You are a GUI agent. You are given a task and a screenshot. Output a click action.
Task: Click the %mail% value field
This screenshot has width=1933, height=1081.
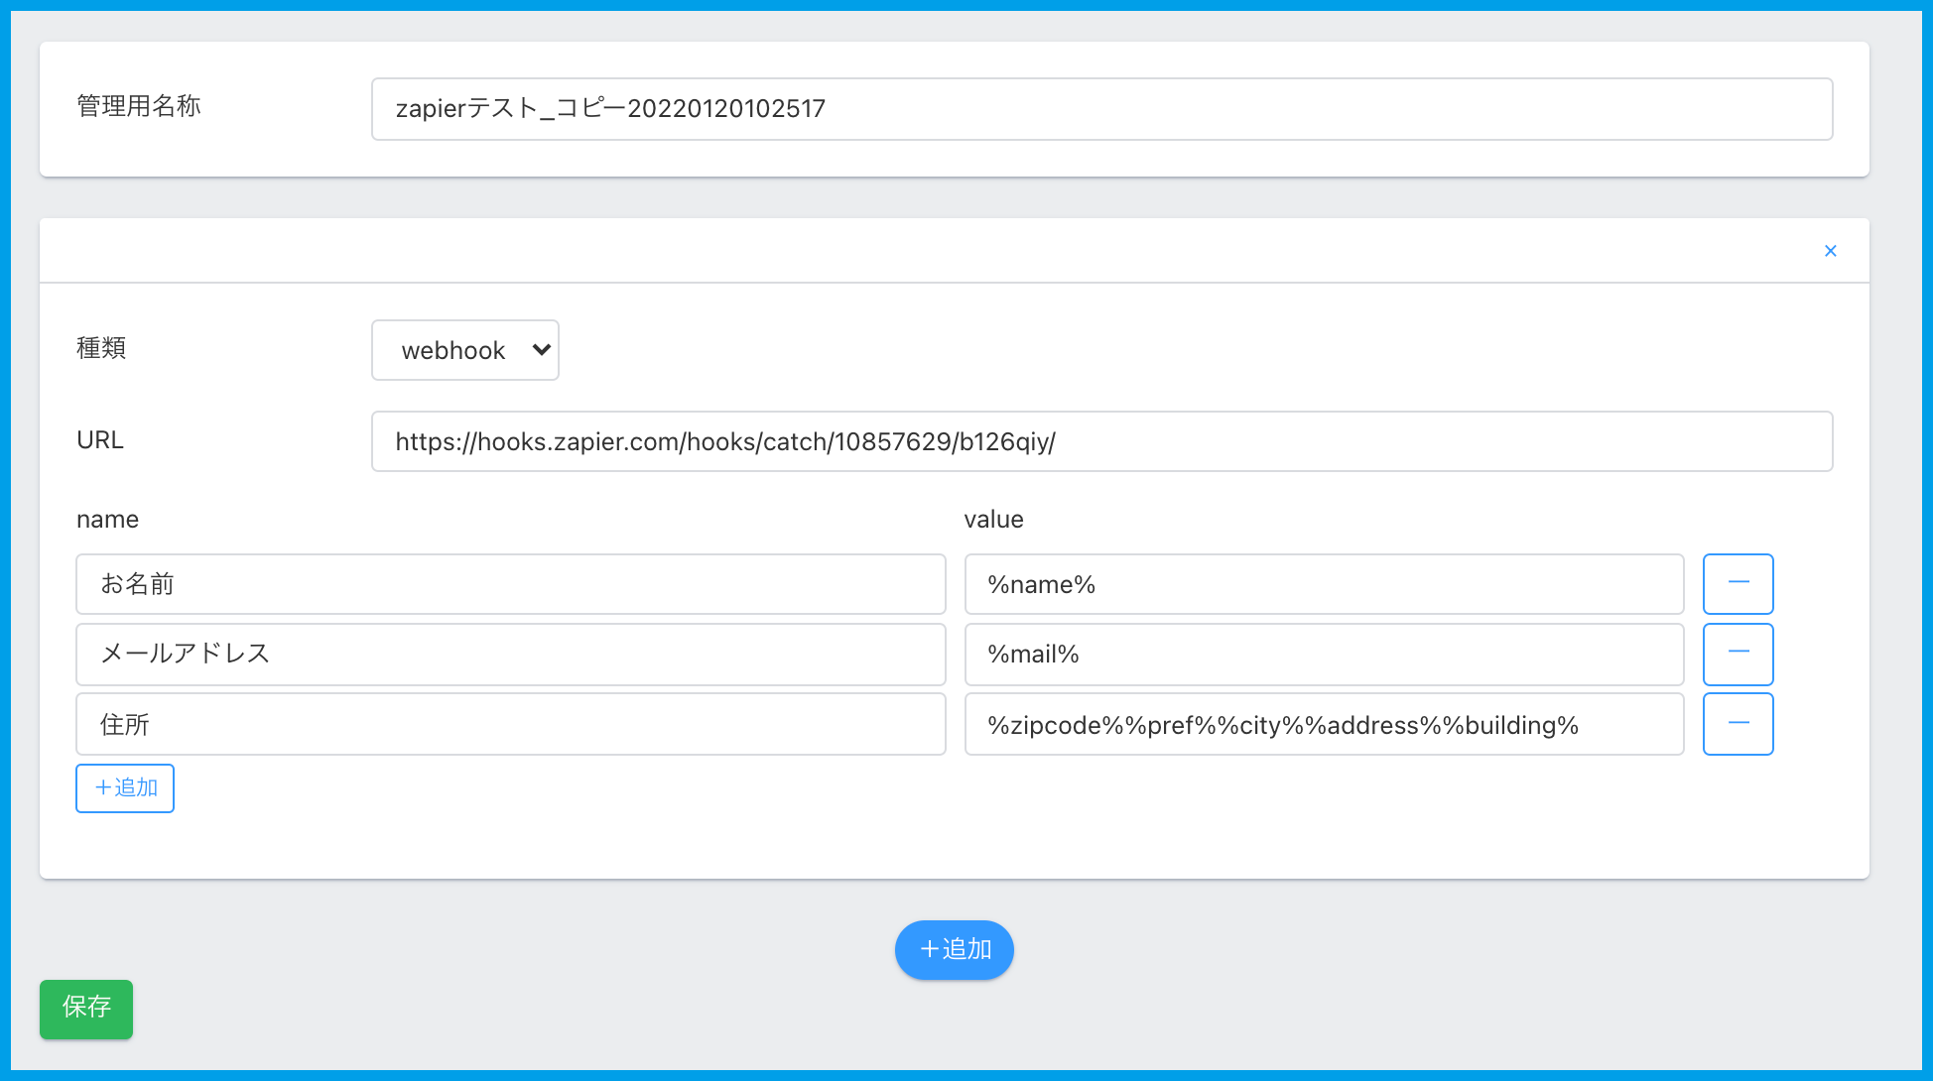1324,654
